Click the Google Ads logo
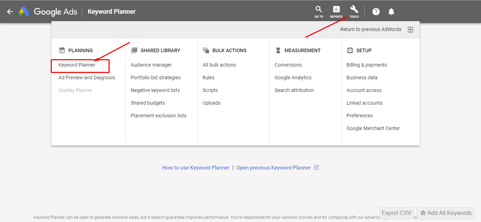This screenshot has width=481, height=222. coord(48,12)
